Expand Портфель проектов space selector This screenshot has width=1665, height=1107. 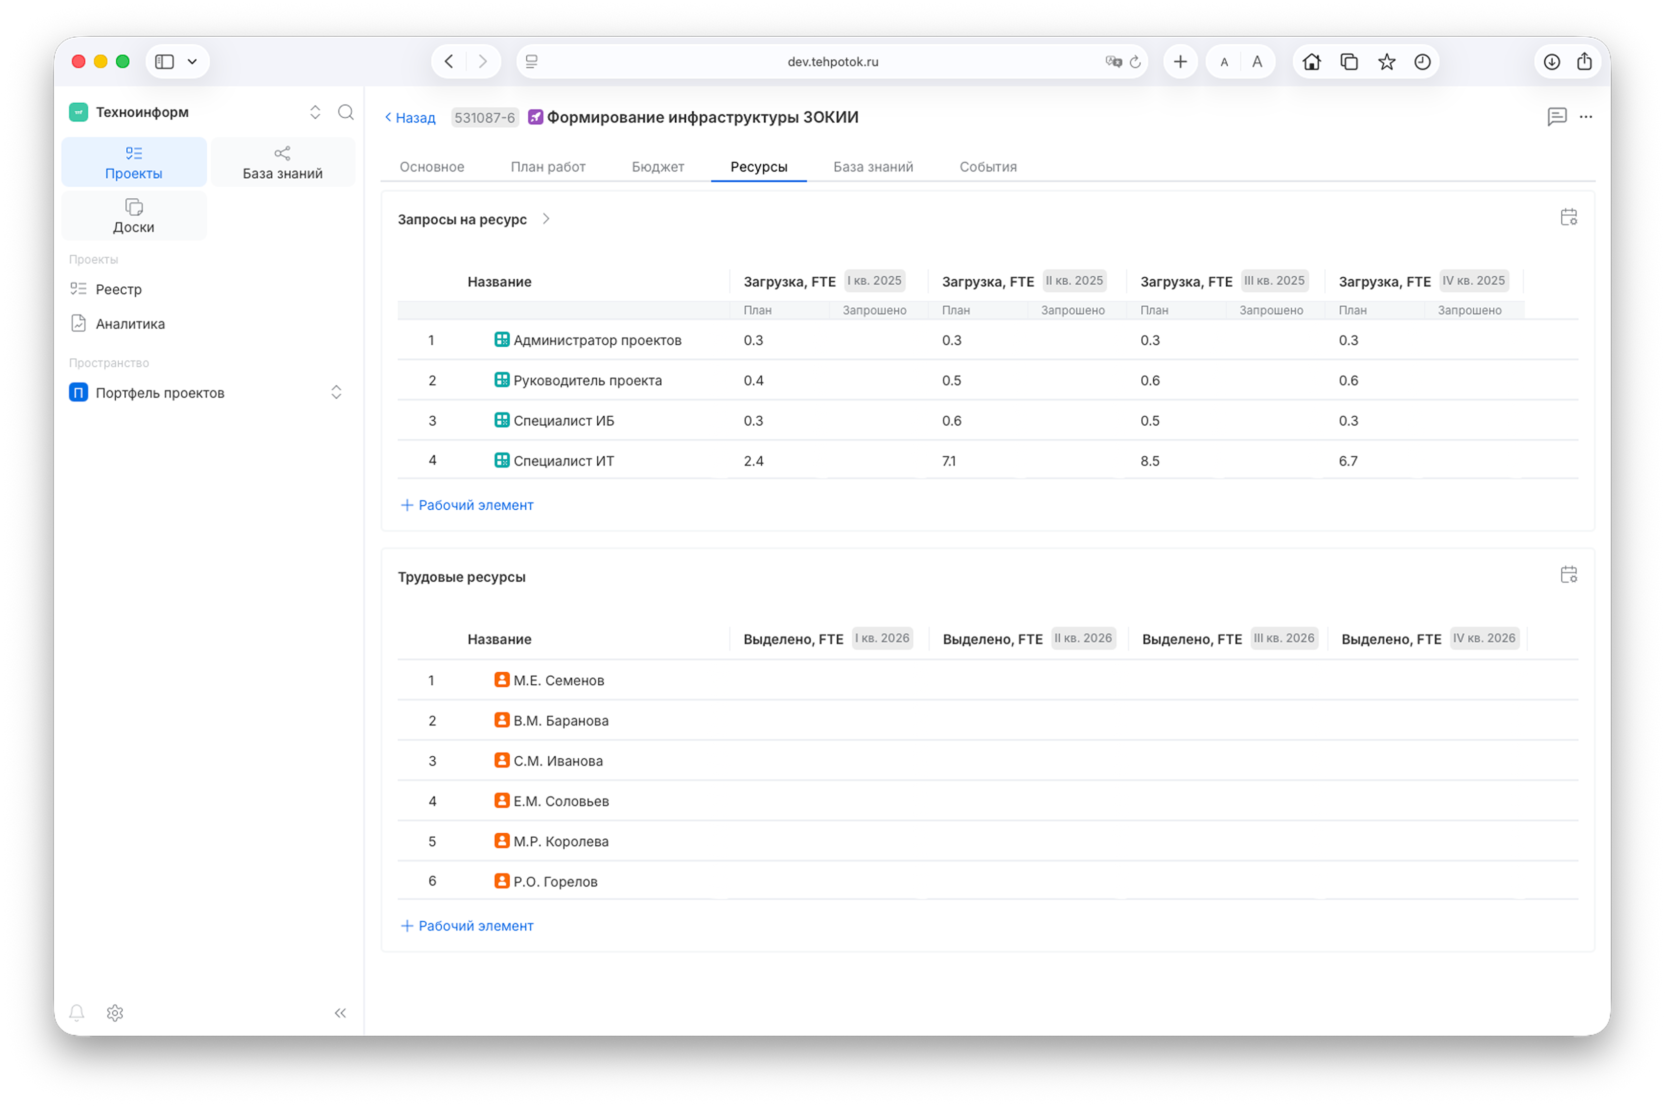click(337, 392)
